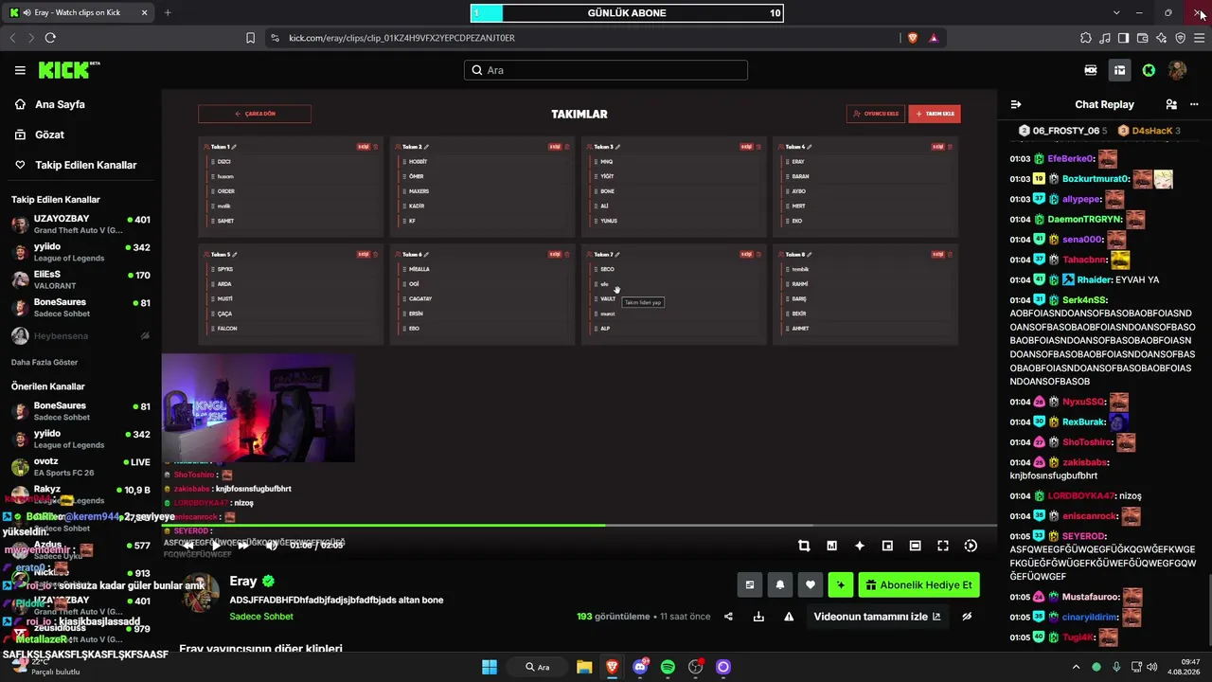Open a new browser tab
The height and width of the screenshot is (682, 1212).
168,12
